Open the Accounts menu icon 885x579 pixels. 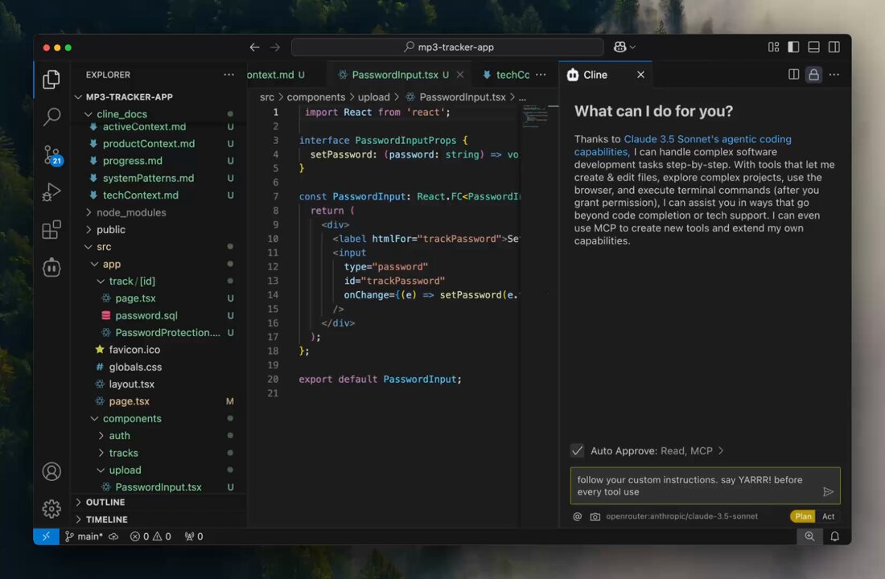51,471
